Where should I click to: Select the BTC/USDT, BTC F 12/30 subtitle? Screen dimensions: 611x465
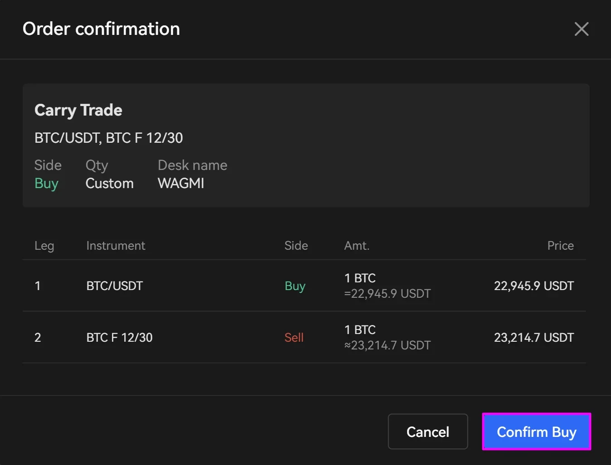click(x=109, y=138)
